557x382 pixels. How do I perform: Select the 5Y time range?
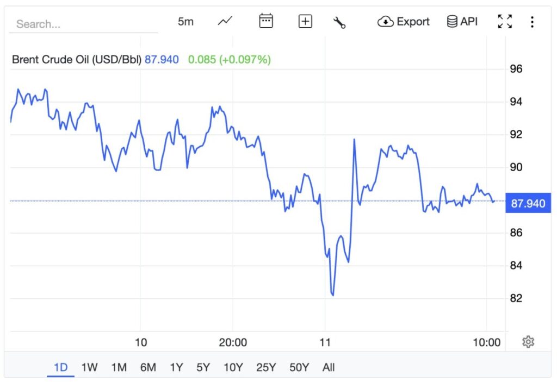click(203, 367)
